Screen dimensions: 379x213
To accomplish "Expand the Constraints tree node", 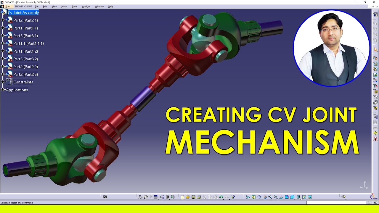I will click(x=3, y=82).
